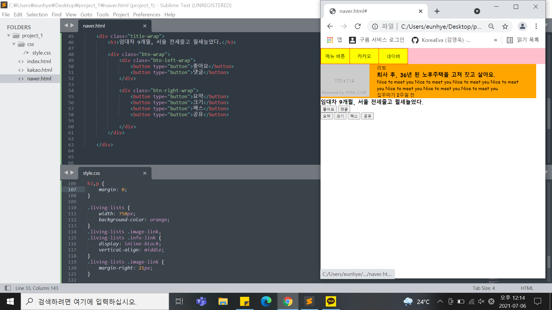Expand hidden bookmarks overflow chevron
Viewport: 552px width, 310px height.
[x=495, y=40]
